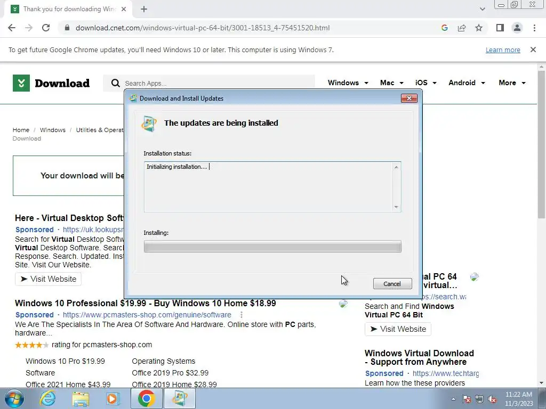546x409 pixels.
Task: Click Visit Website under Virtual PC 64 Bit
Action: tap(398, 329)
